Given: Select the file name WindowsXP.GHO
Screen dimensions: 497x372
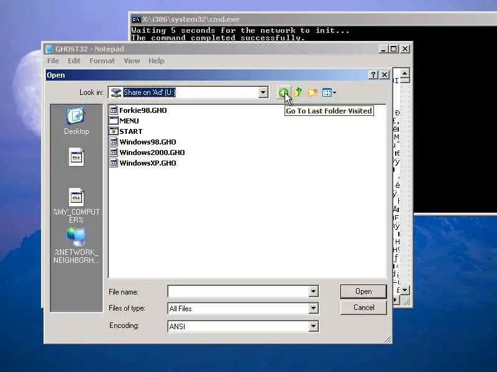Looking at the screenshot, I should 148,163.
